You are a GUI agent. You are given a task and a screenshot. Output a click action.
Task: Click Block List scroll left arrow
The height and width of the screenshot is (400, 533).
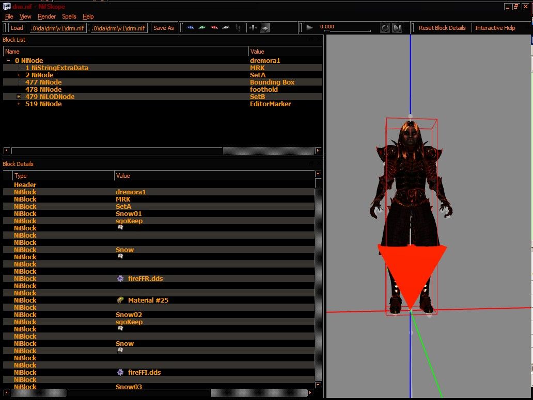point(7,151)
